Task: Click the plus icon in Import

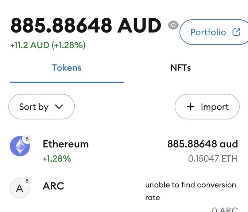Action: [190, 107]
